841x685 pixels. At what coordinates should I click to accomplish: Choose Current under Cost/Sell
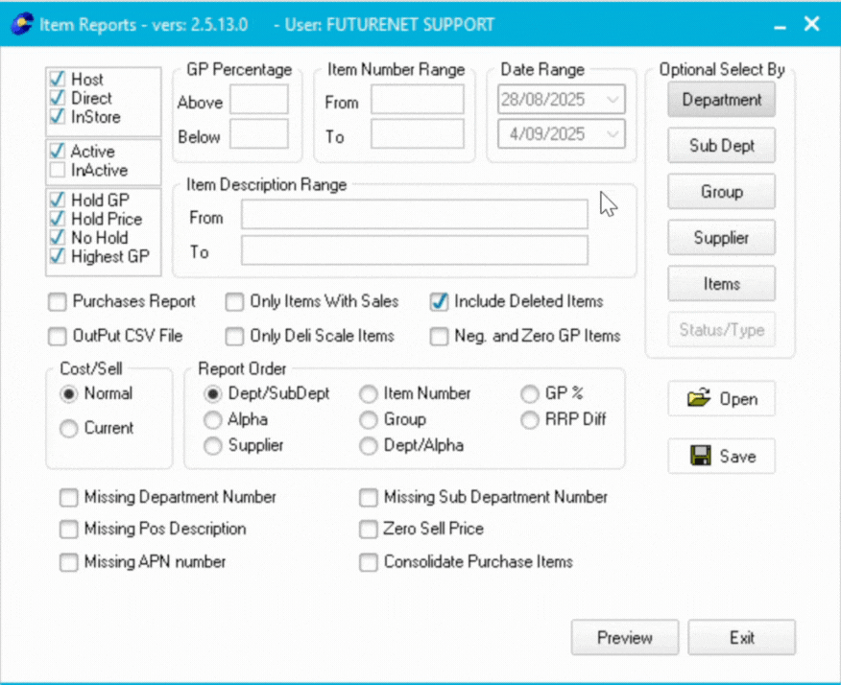click(68, 429)
